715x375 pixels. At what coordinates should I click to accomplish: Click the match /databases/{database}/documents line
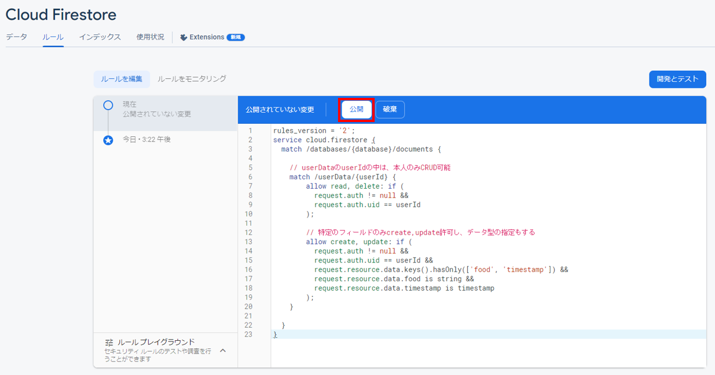click(x=361, y=149)
